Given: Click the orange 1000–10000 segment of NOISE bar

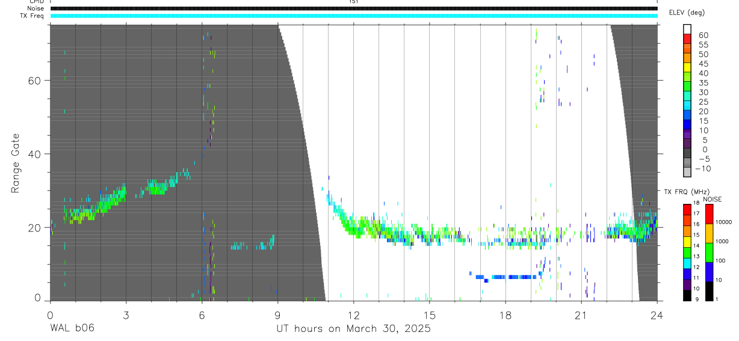Looking at the screenshot, I should click(x=710, y=233).
